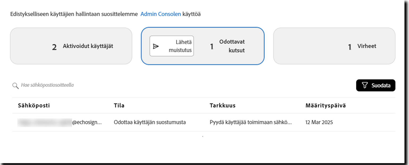Click the 12 Mar 2025 date entry

coord(319,122)
